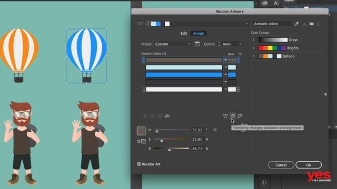Click the current white color bar
This screenshot has height=189, width=337.
point(184,89)
